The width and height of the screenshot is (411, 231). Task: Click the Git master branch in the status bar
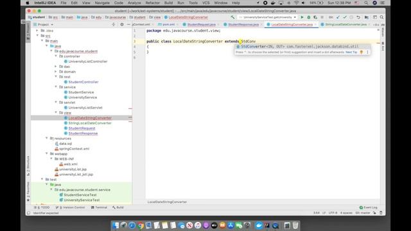(x=363, y=213)
